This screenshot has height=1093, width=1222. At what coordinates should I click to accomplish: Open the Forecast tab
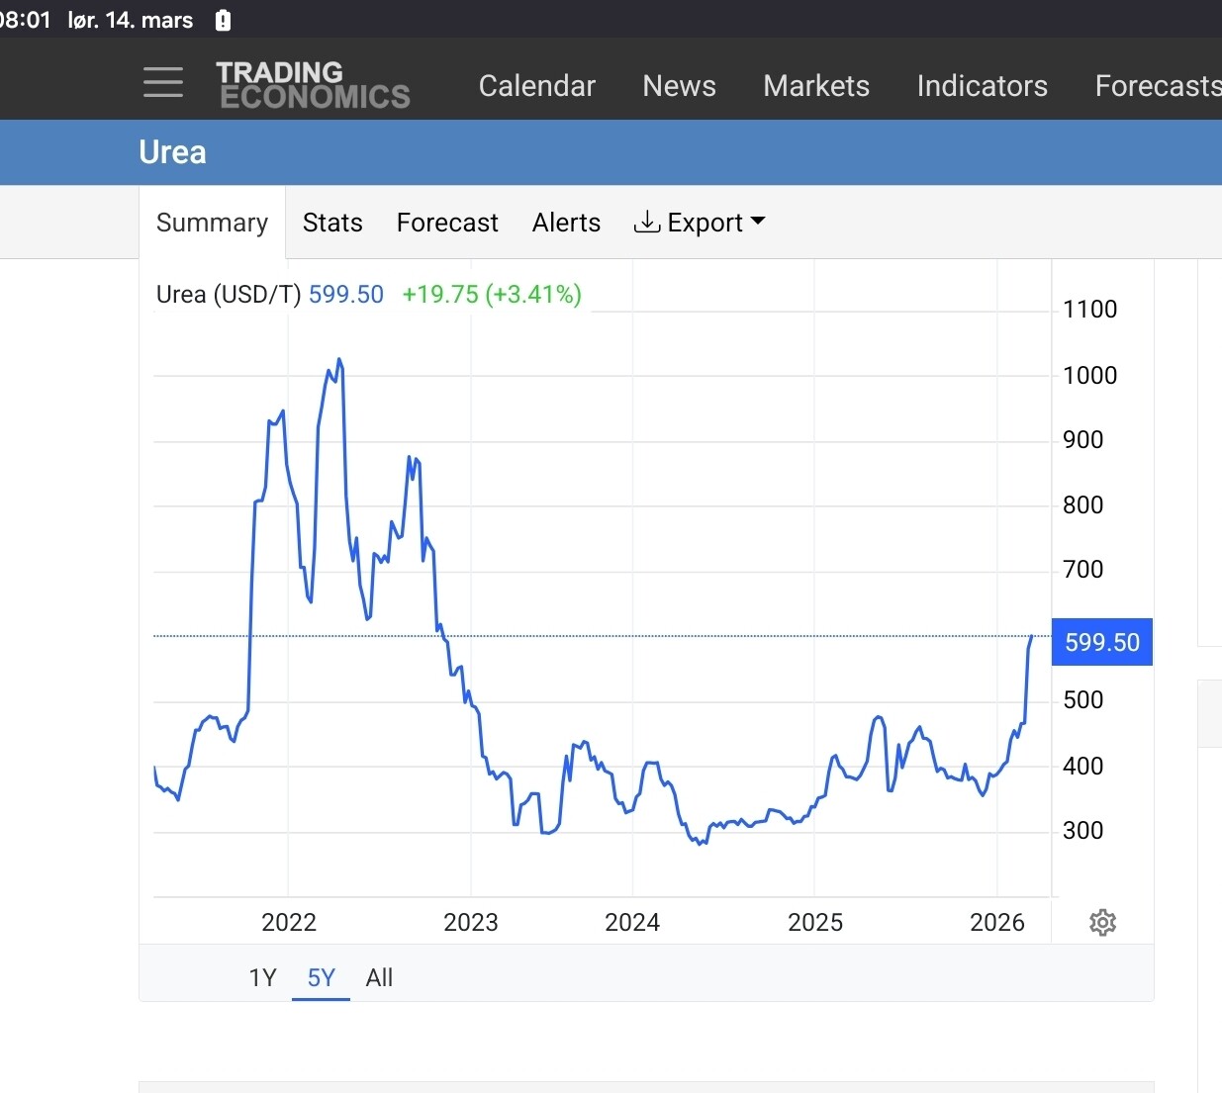point(447,223)
